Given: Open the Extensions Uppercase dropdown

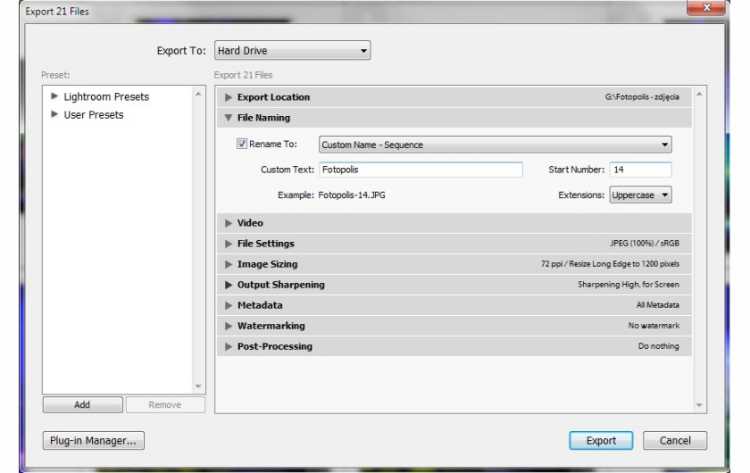Looking at the screenshot, I should point(640,195).
